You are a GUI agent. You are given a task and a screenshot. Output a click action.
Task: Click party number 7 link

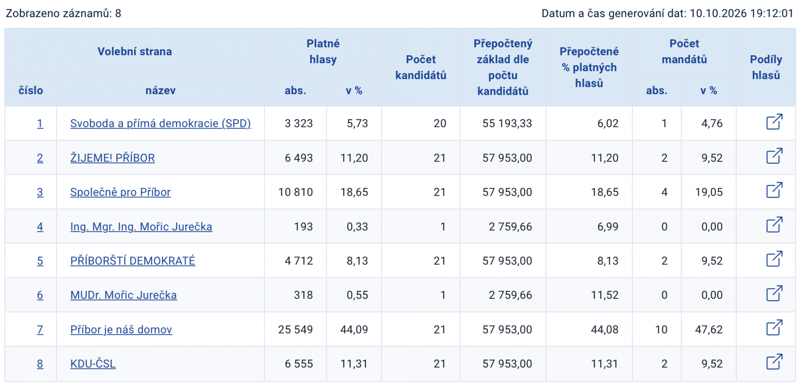(x=40, y=330)
